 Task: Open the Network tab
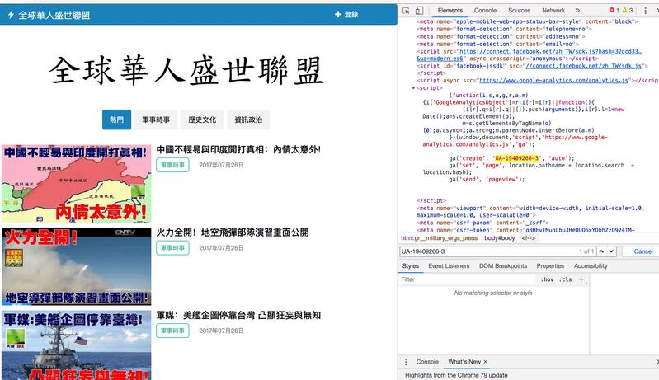(x=553, y=11)
